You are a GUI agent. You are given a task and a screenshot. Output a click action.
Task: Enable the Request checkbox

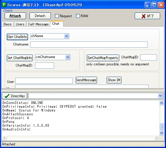tap(57, 16)
